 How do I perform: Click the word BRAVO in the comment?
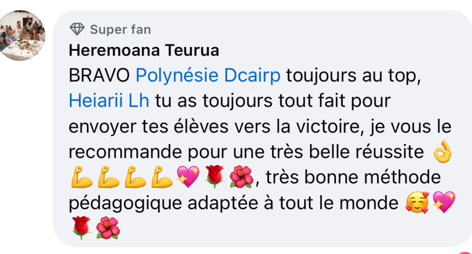point(100,75)
